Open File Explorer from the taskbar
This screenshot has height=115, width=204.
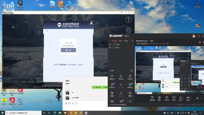pos(60,113)
